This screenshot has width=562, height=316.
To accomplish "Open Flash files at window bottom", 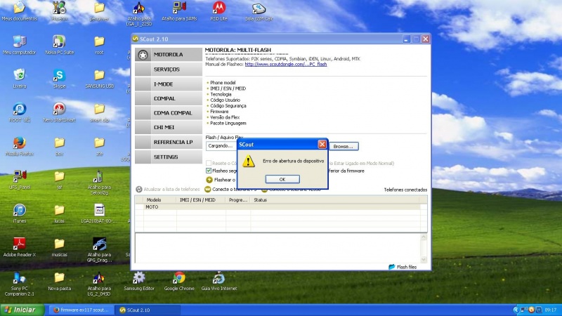I will coord(403,267).
